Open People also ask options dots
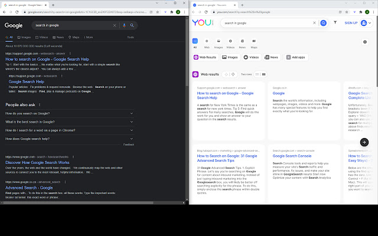The image size is (378, 236). tap(40, 105)
